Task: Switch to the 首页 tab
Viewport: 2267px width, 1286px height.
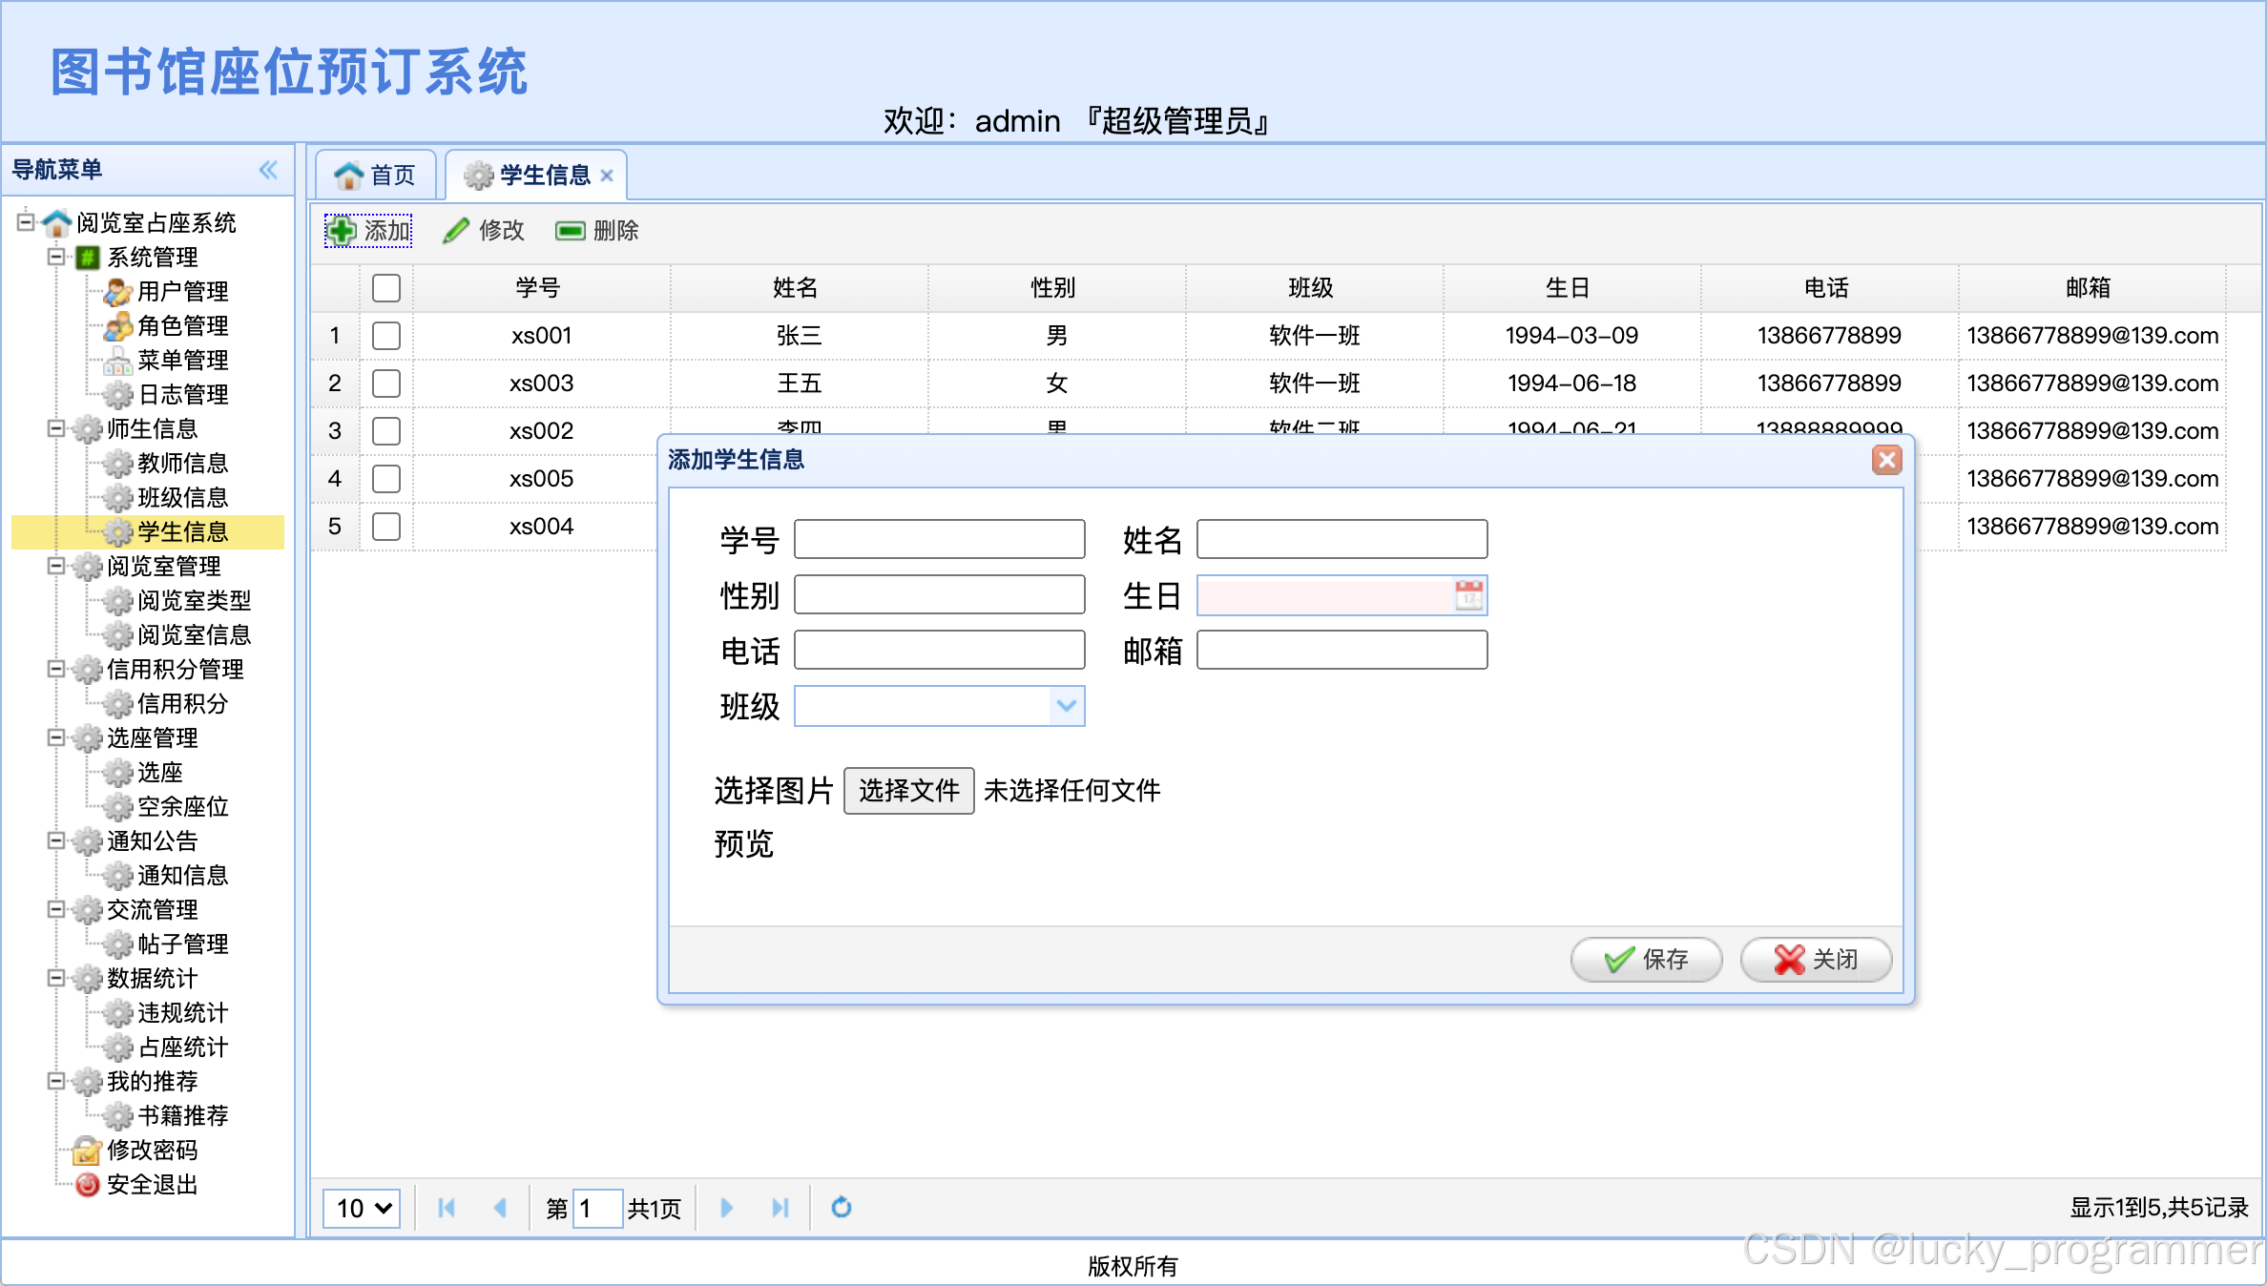Action: tap(376, 176)
